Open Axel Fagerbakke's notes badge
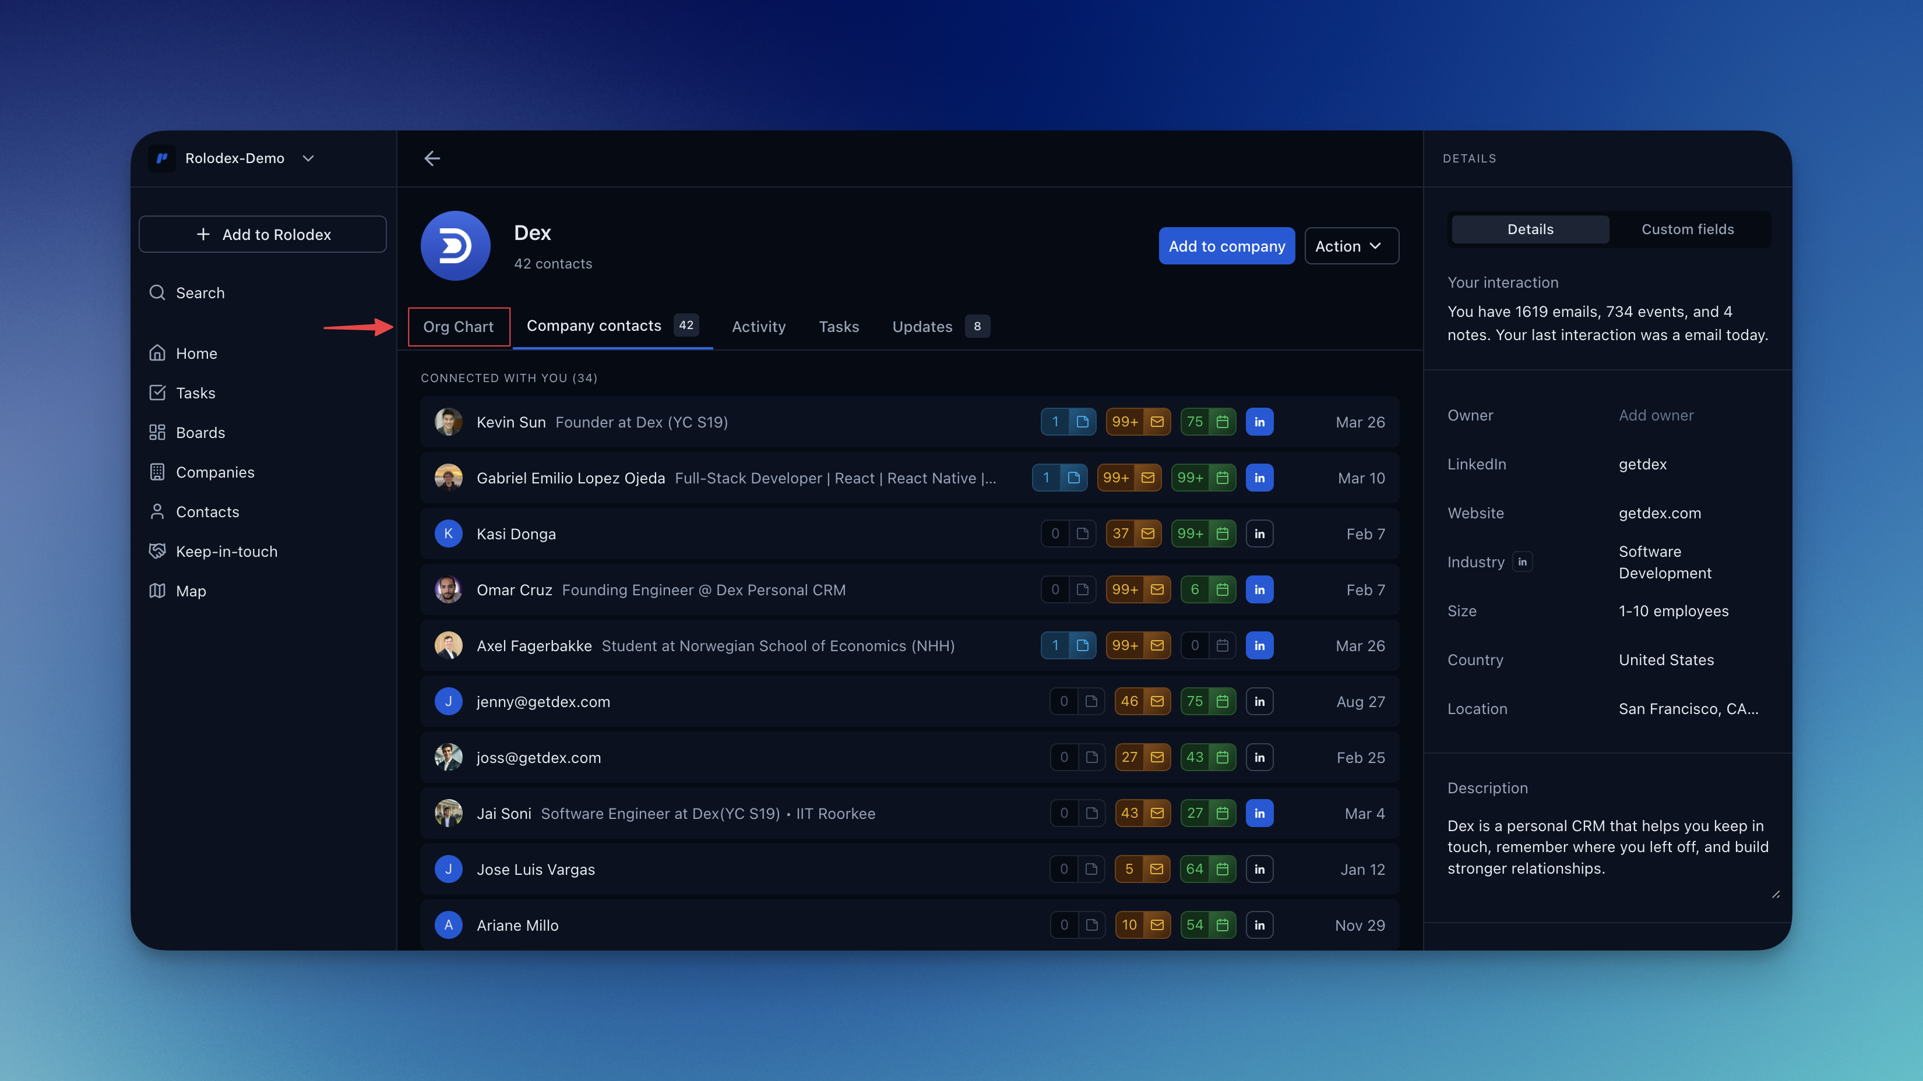 tap(1068, 646)
